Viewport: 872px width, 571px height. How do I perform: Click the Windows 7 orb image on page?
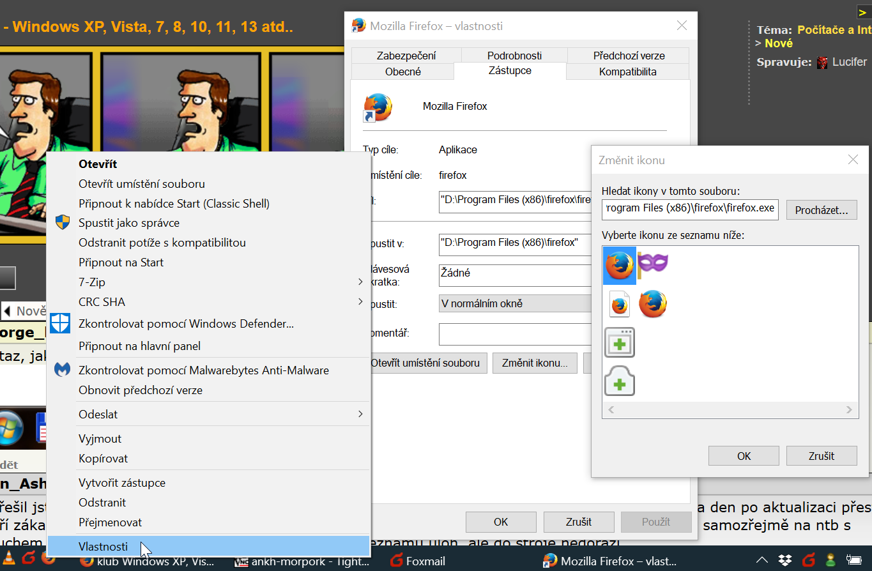[x=11, y=428]
